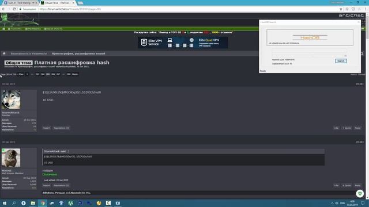Jump to page 1 of the thread
The image size is (369, 207).
27,74
